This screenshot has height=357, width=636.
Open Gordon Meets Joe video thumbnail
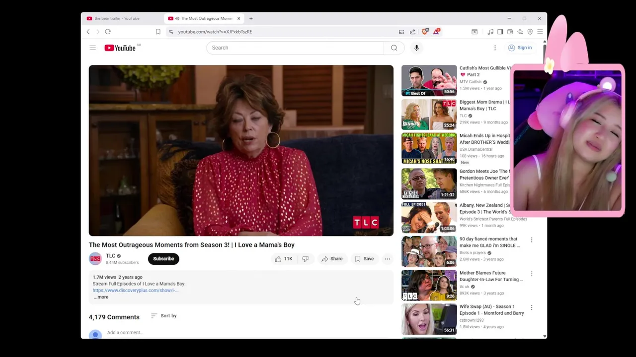pyautogui.click(x=429, y=184)
